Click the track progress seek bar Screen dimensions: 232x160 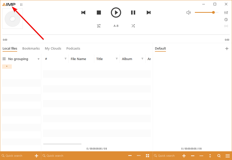[116, 35]
